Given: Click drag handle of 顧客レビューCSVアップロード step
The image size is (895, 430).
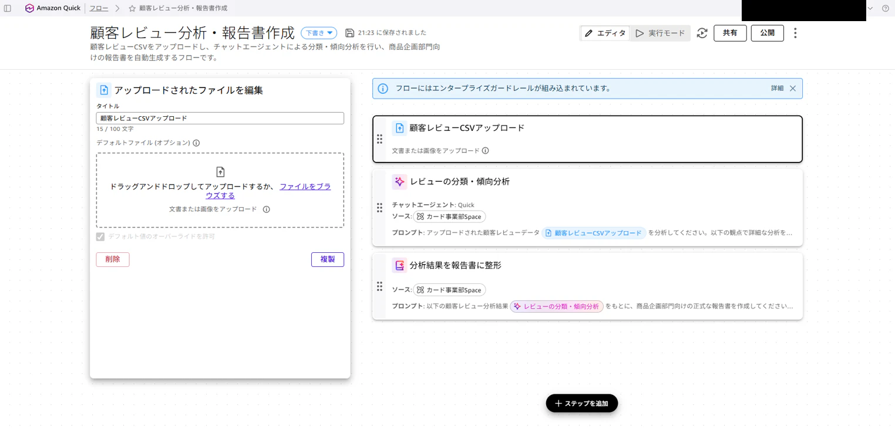Looking at the screenshot, I should (x=379, y=139).
